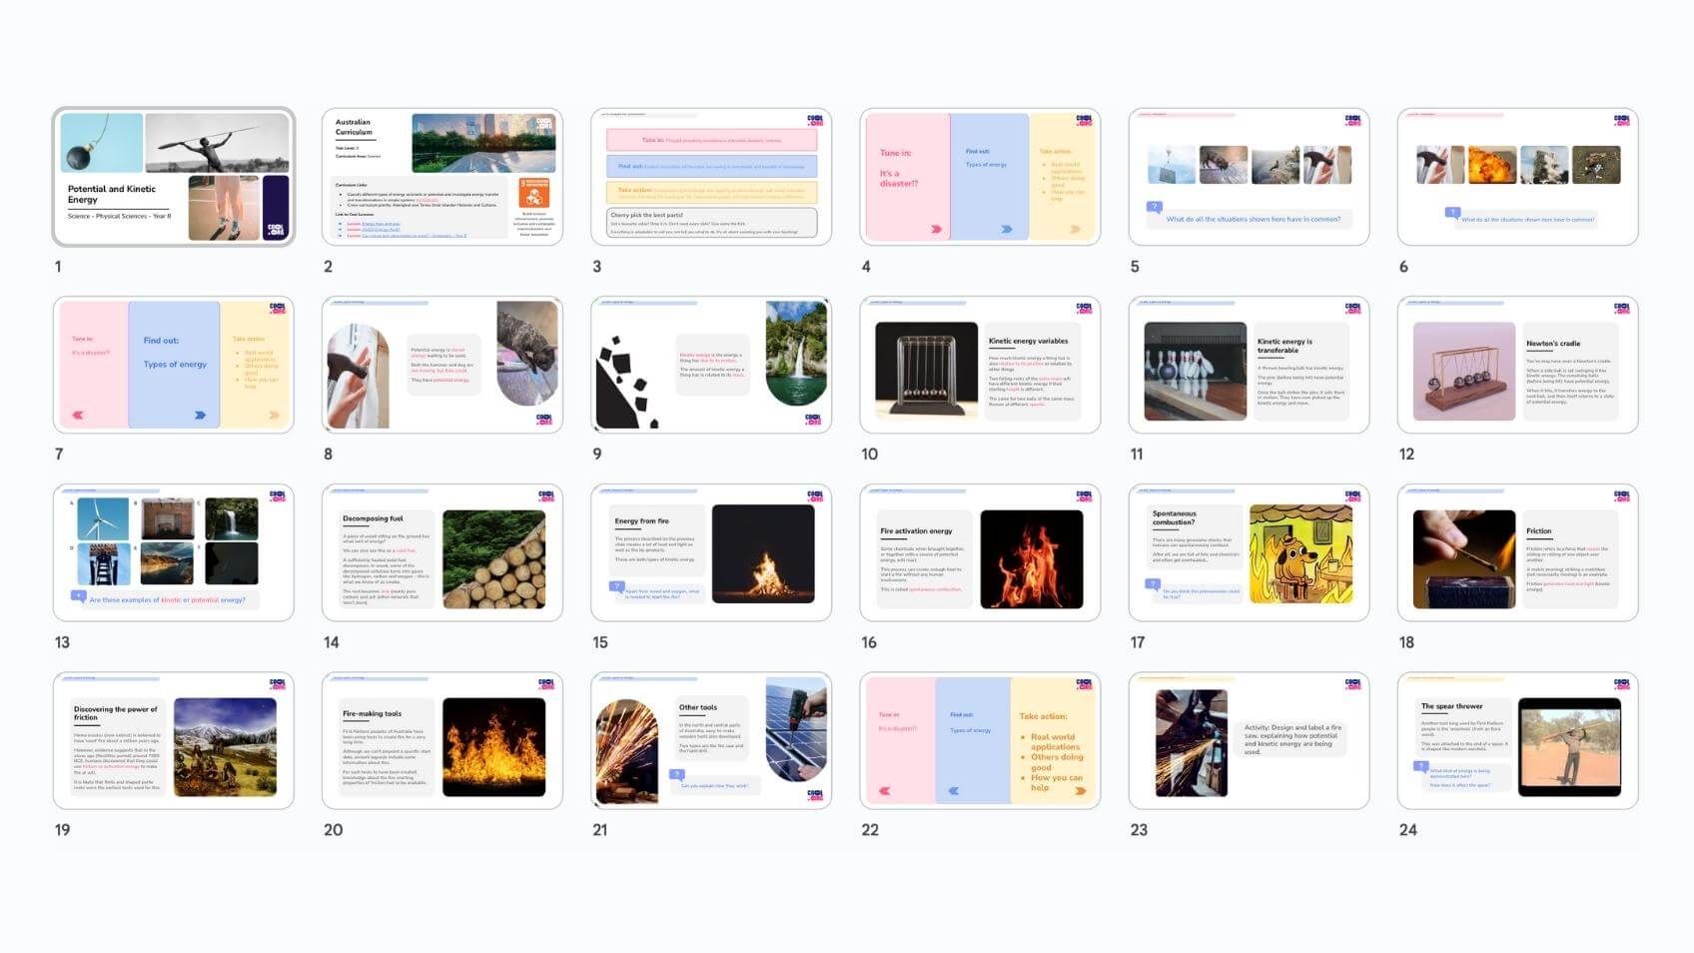Image resolution: width=1694 pixels, height=953 pixels.
Task: Click The spear thrower slide 24
Action: click(x=1516, y=740)
